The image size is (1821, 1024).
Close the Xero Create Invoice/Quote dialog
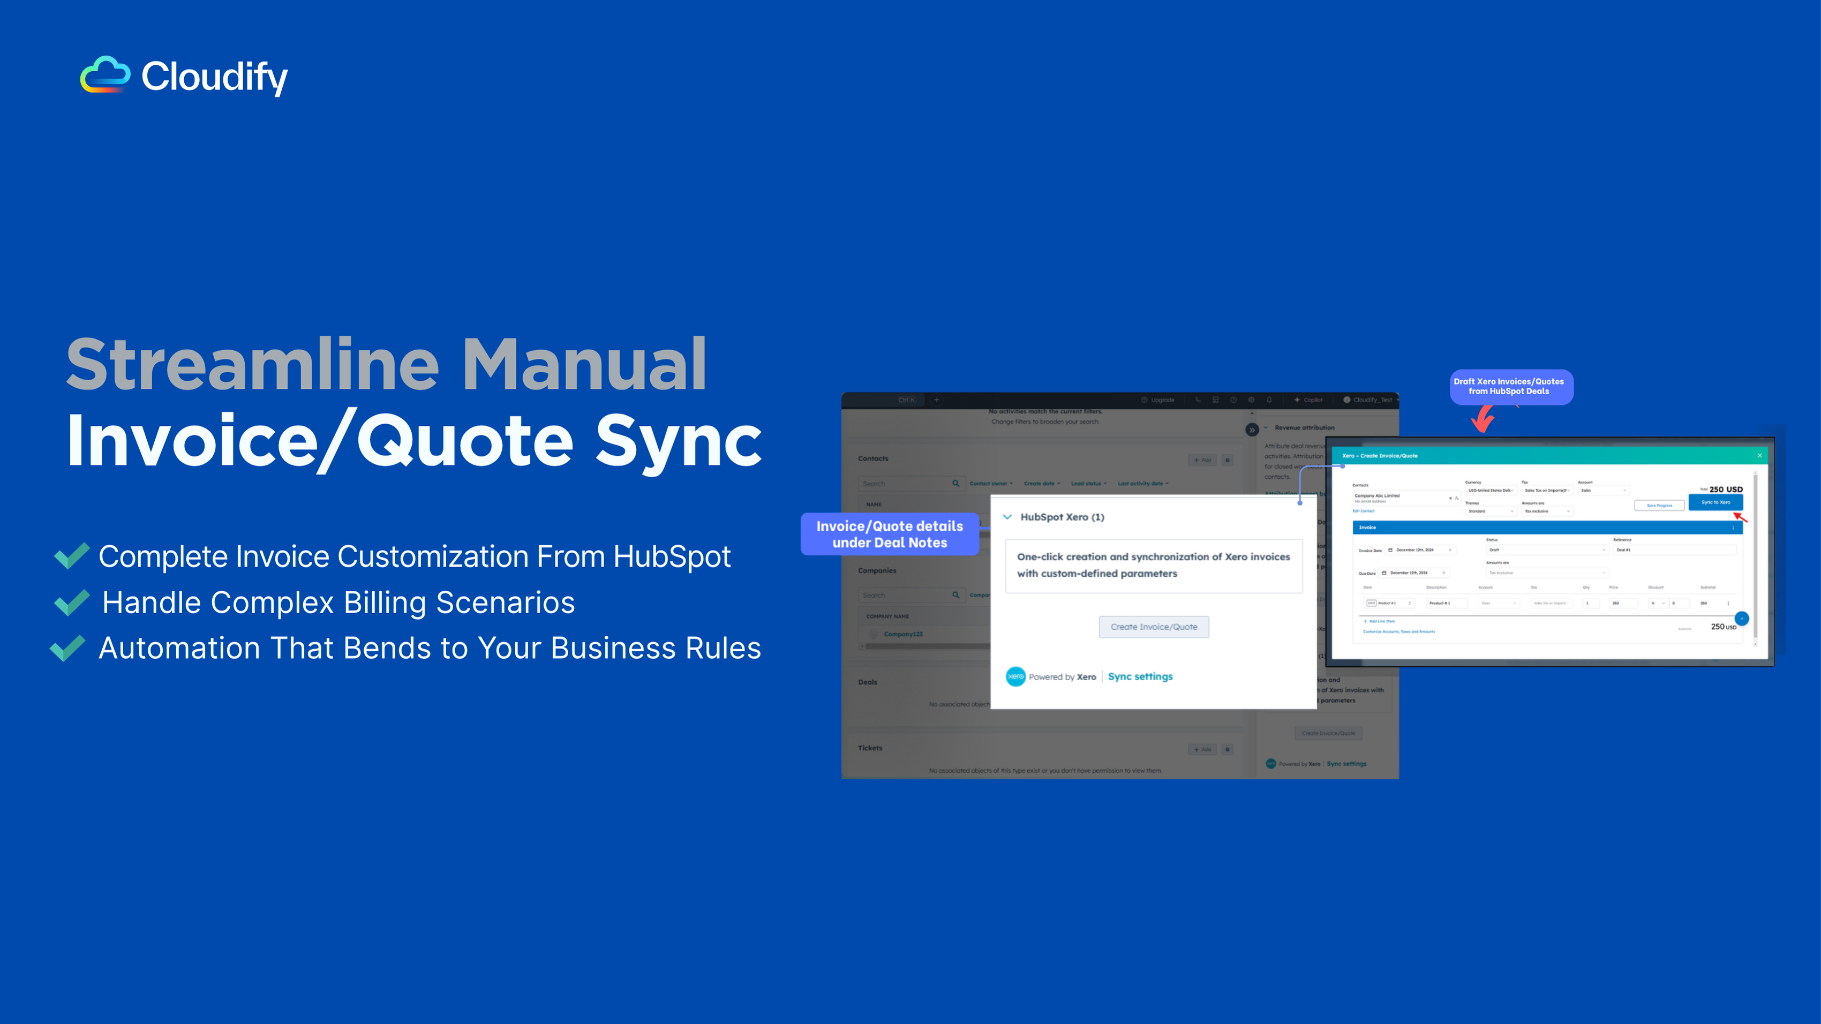click(x=1760, y=455)
